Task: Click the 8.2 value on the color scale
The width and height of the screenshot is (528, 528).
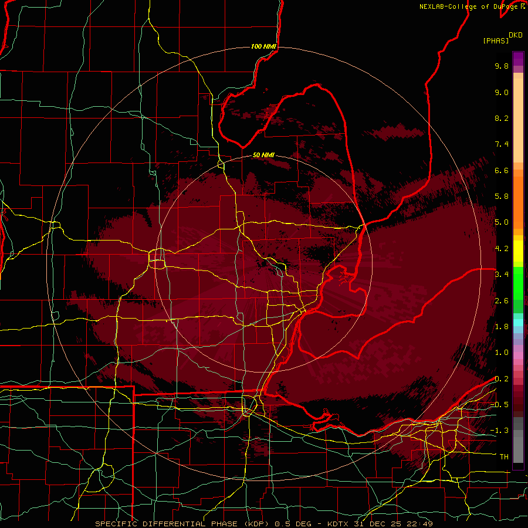Action: tap(502, 118)
